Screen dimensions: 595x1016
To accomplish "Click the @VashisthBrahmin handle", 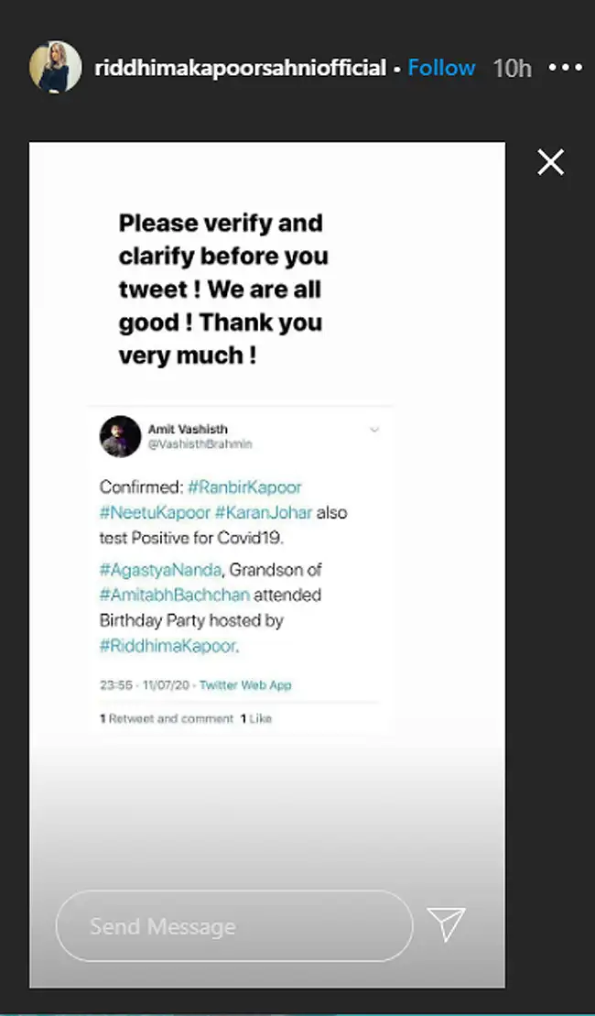I will coord(200,443).
